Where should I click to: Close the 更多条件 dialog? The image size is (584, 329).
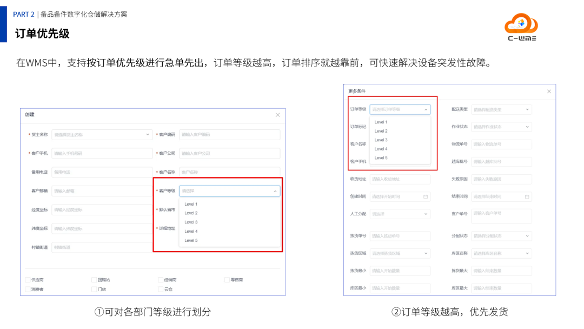(549, 91)
